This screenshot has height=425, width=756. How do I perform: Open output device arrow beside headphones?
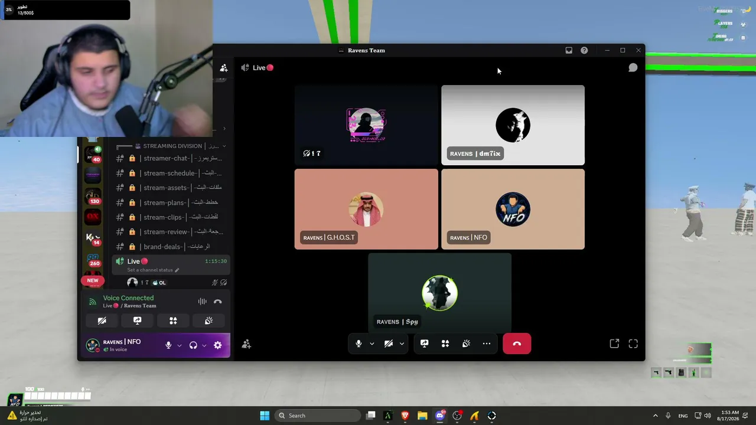pos(204,345)
